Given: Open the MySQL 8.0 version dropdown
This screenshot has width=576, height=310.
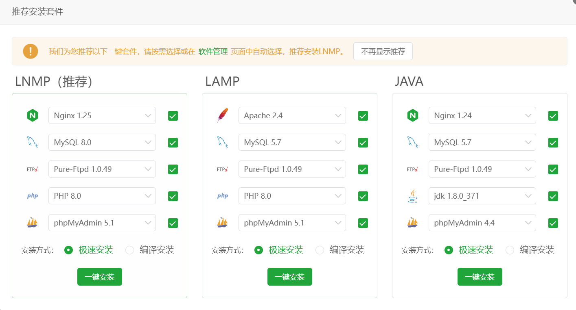Looking at the screenshot, I should [102, 142].
